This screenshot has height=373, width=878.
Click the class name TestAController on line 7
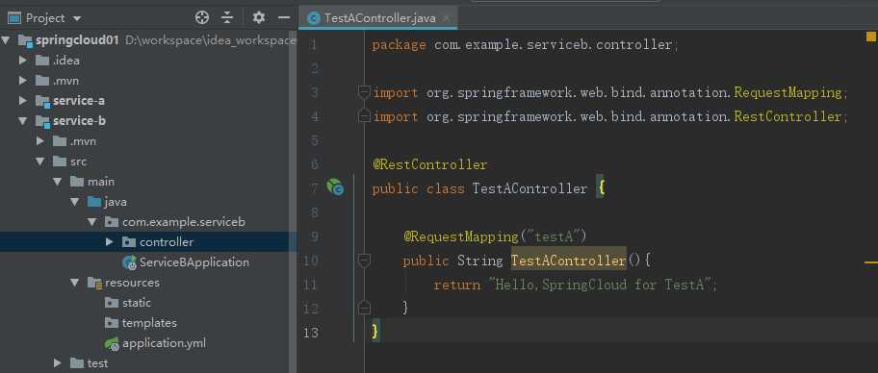point(529,188)
